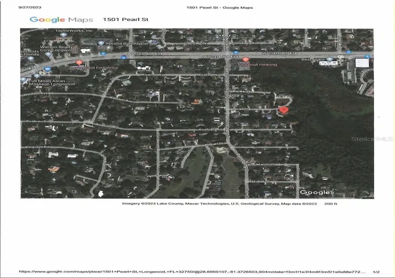Open the google.com/maps URL in the footer
Viewport: 395px width, 278px height.
coord(192,272)
